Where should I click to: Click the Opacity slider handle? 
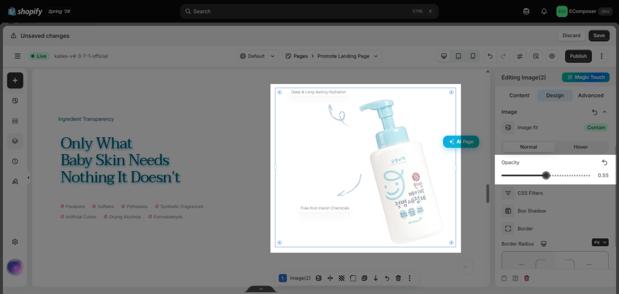[546, 175]
